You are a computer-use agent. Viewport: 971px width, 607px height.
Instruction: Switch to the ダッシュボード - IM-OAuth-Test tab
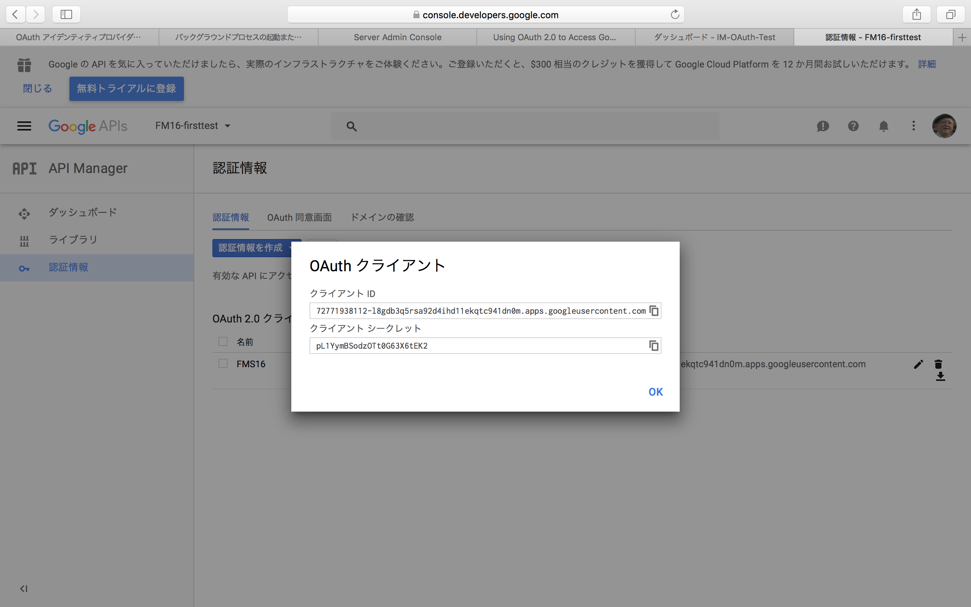point(714,37)
